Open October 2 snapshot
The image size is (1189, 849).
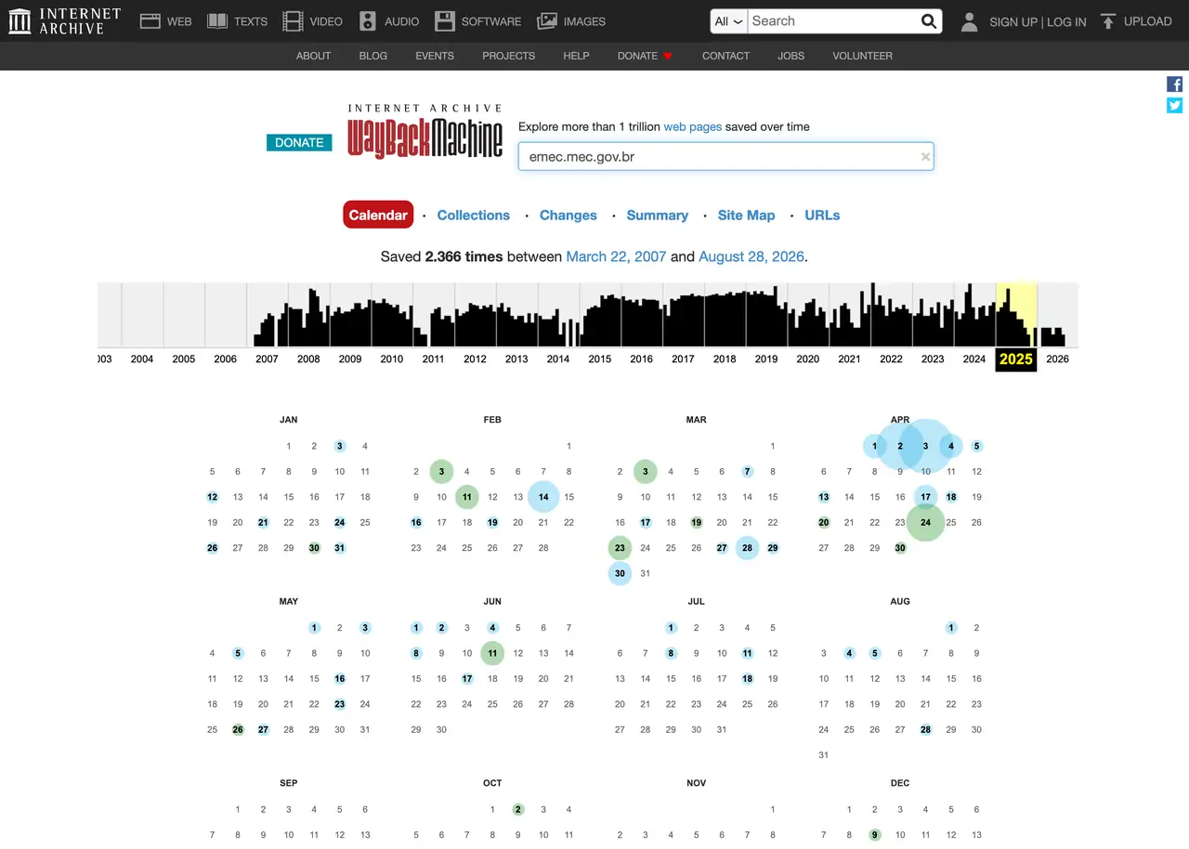point(517,809)
